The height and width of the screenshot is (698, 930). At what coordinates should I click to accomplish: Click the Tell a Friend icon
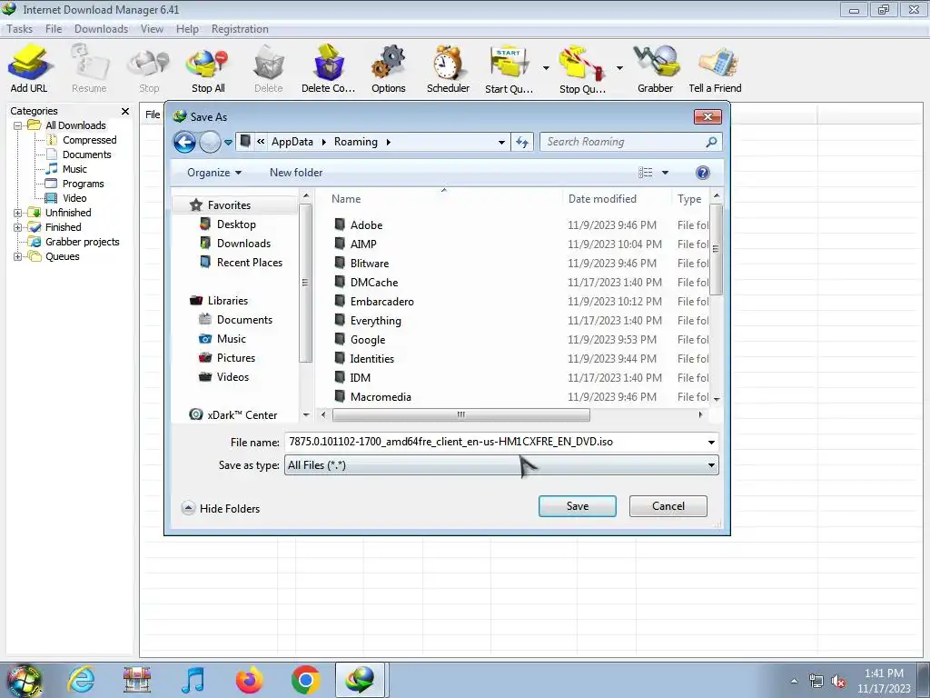click(715, 68)
